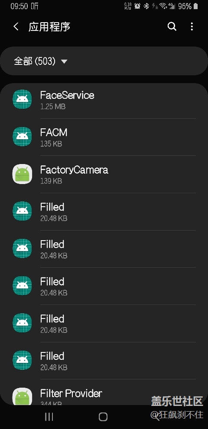Viewport: 208px width, 429px height.
Task: Tap the Wi-Fi status icon
Action: (x=163, y=6)
